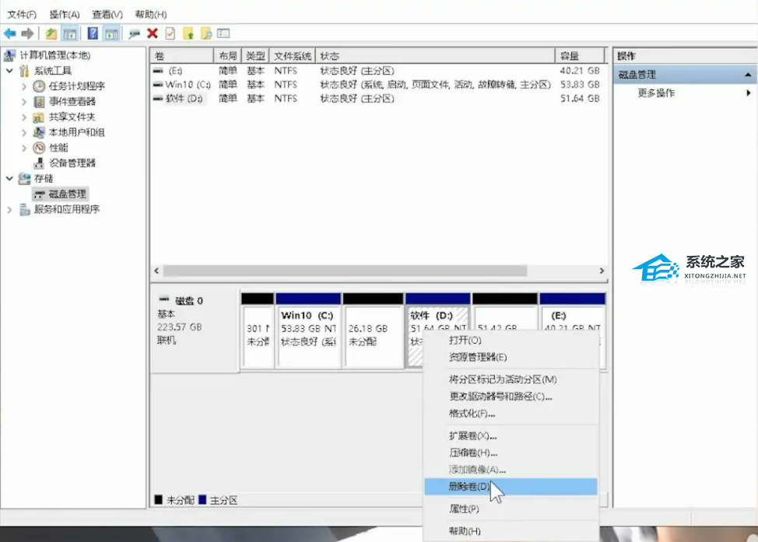Click the gray Forward arrow in toolbar
The width and height of the screenshot is (758, 542).
click(27, 33)
